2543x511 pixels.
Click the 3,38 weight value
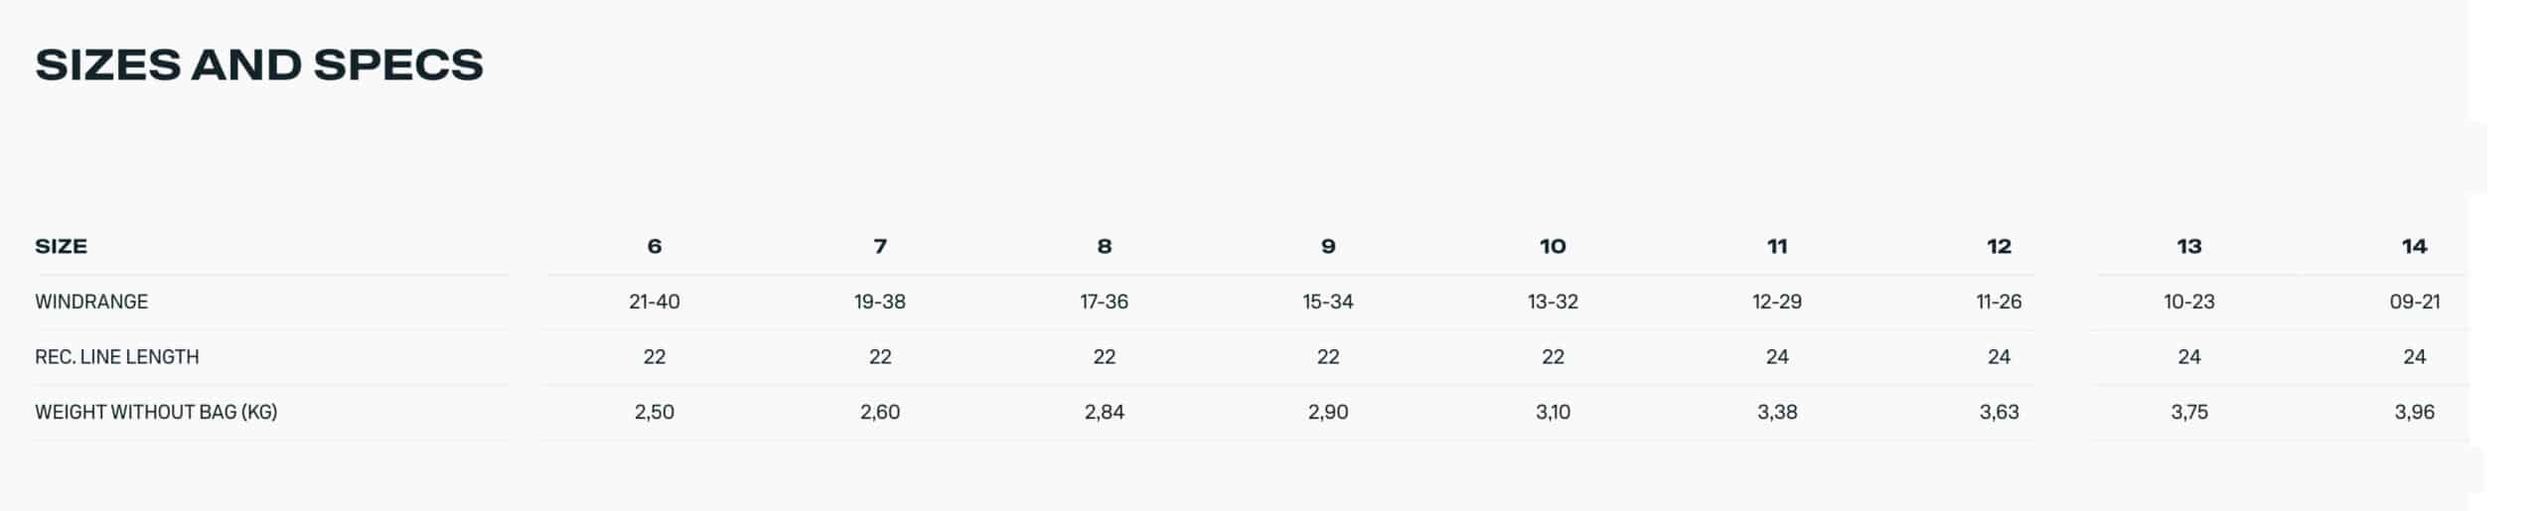point(1776,412)
